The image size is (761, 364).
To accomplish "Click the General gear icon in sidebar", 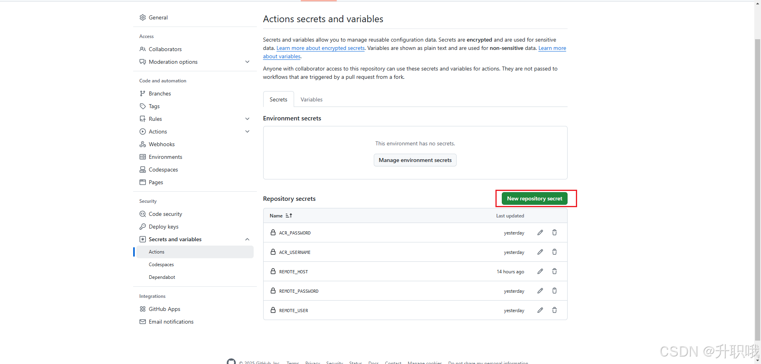I will tap(143, 17).
